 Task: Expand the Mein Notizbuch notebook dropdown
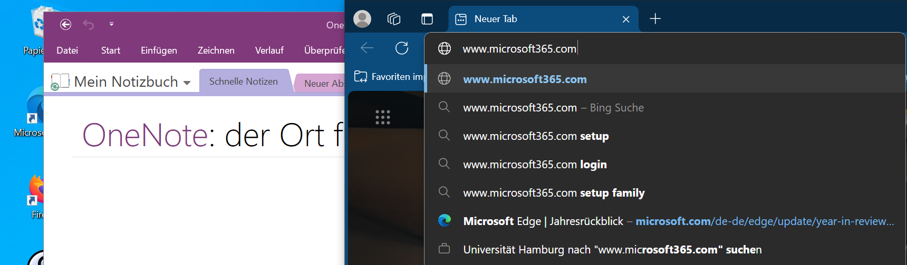point(187,83)
